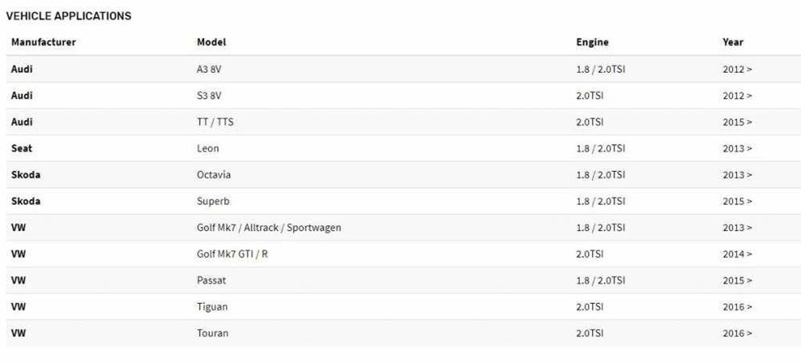801x363 pixels.
Task: Click the Year column header
Action: [x=733, y=42]
